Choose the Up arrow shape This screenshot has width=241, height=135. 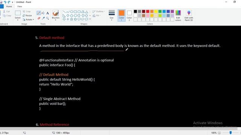tap(87, 15)
